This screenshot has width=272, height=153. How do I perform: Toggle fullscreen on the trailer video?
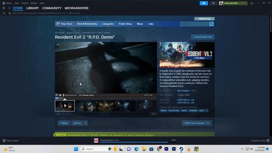pyautogui.click(x=155, y=95)
